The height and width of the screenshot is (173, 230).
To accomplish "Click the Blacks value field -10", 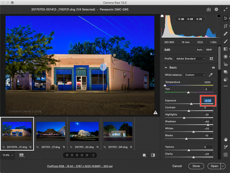I will coord(208,135).
